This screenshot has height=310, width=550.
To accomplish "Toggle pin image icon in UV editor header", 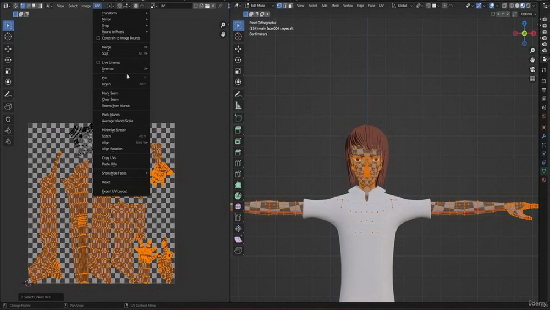I will coord(221,6).
